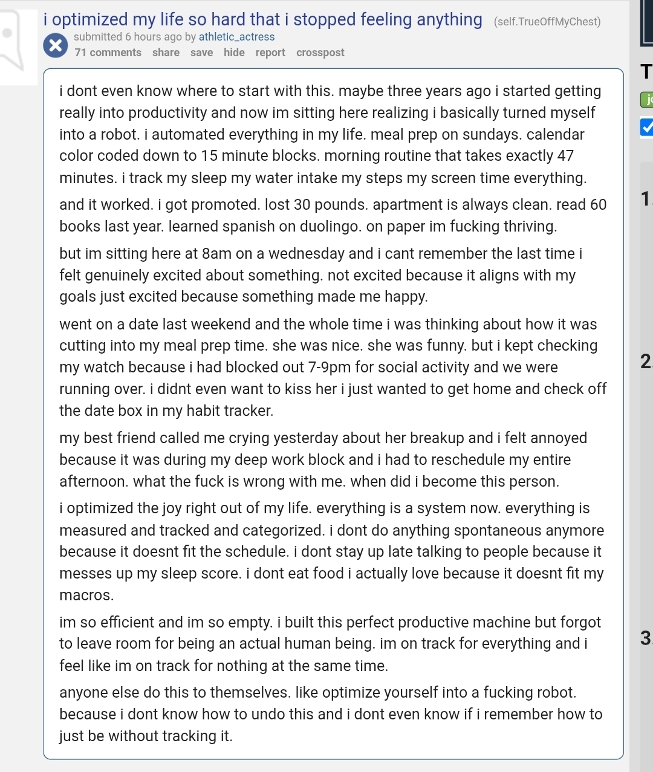Click the first paragraph of the post body
The image size is (653, 772).
331,134
